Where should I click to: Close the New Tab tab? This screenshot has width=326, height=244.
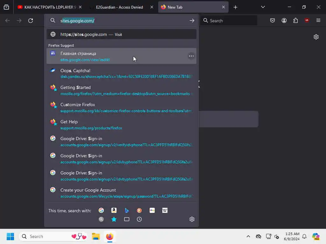pos(223,7)
